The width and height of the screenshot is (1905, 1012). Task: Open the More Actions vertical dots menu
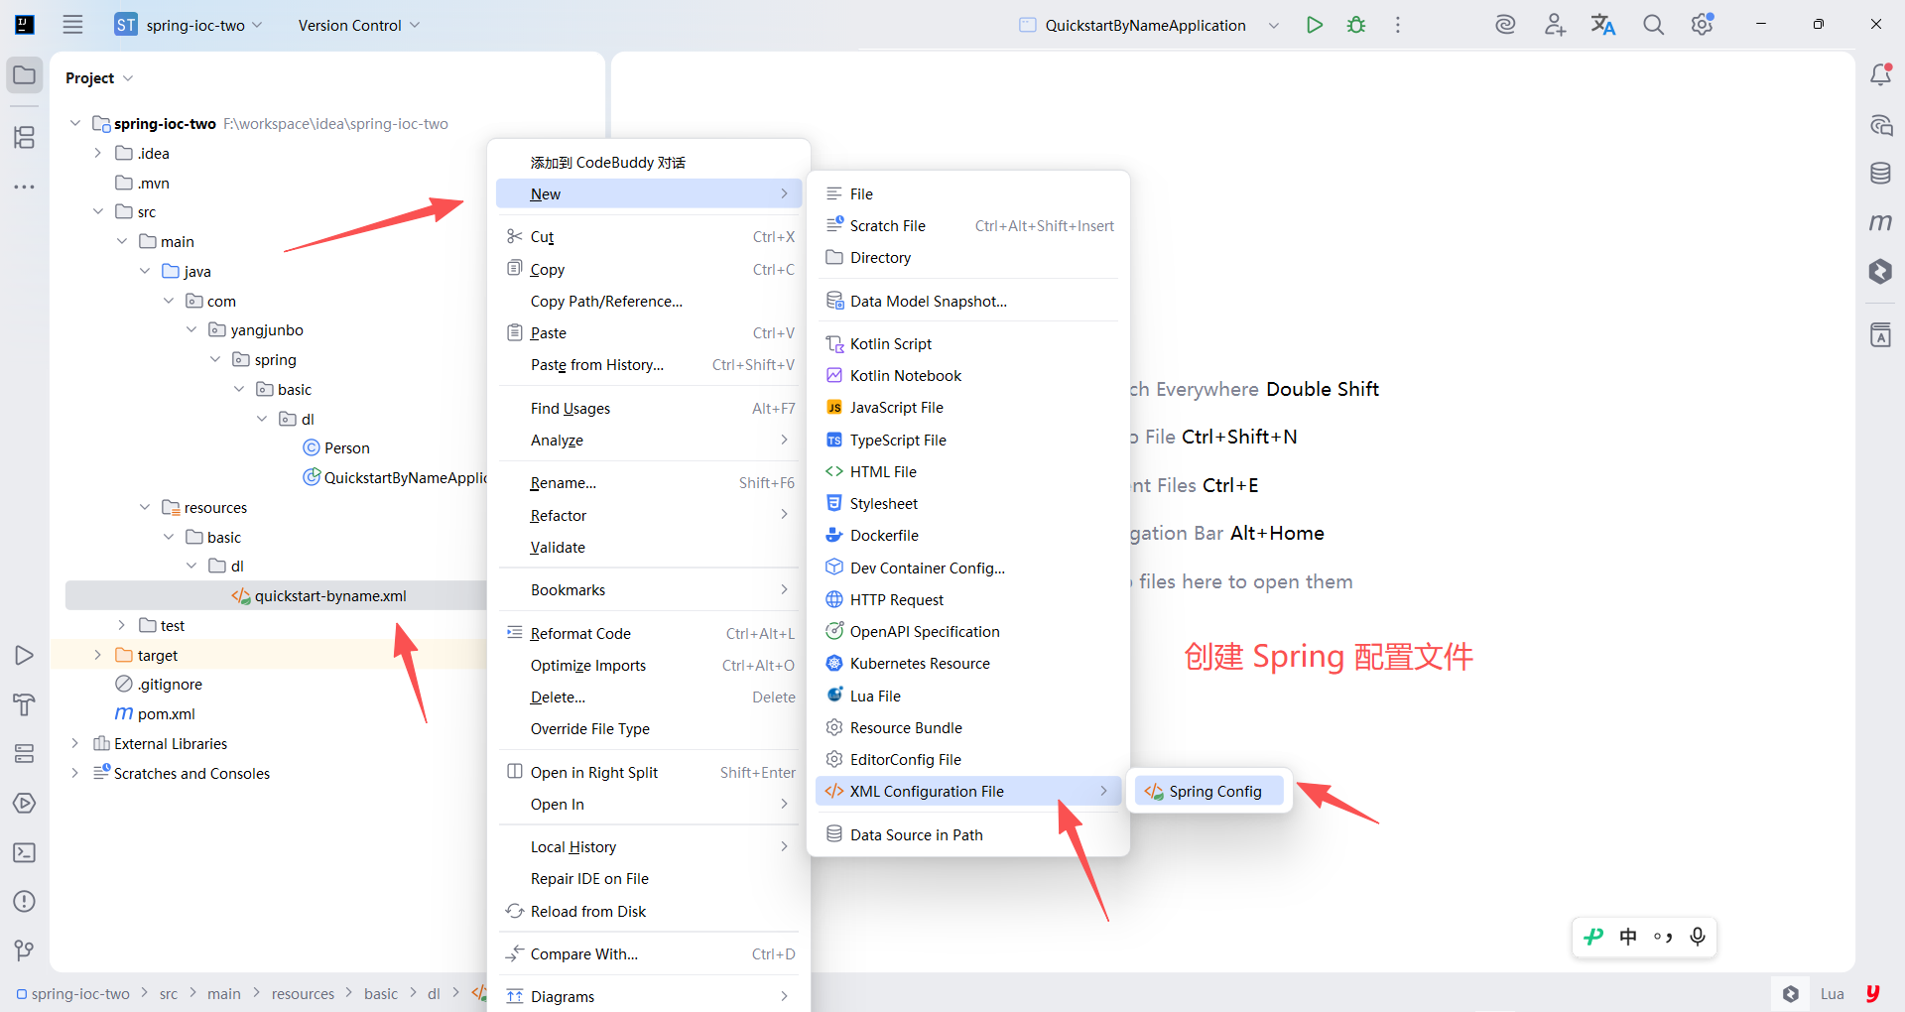pyautogui.click(x=1398, y=25)
